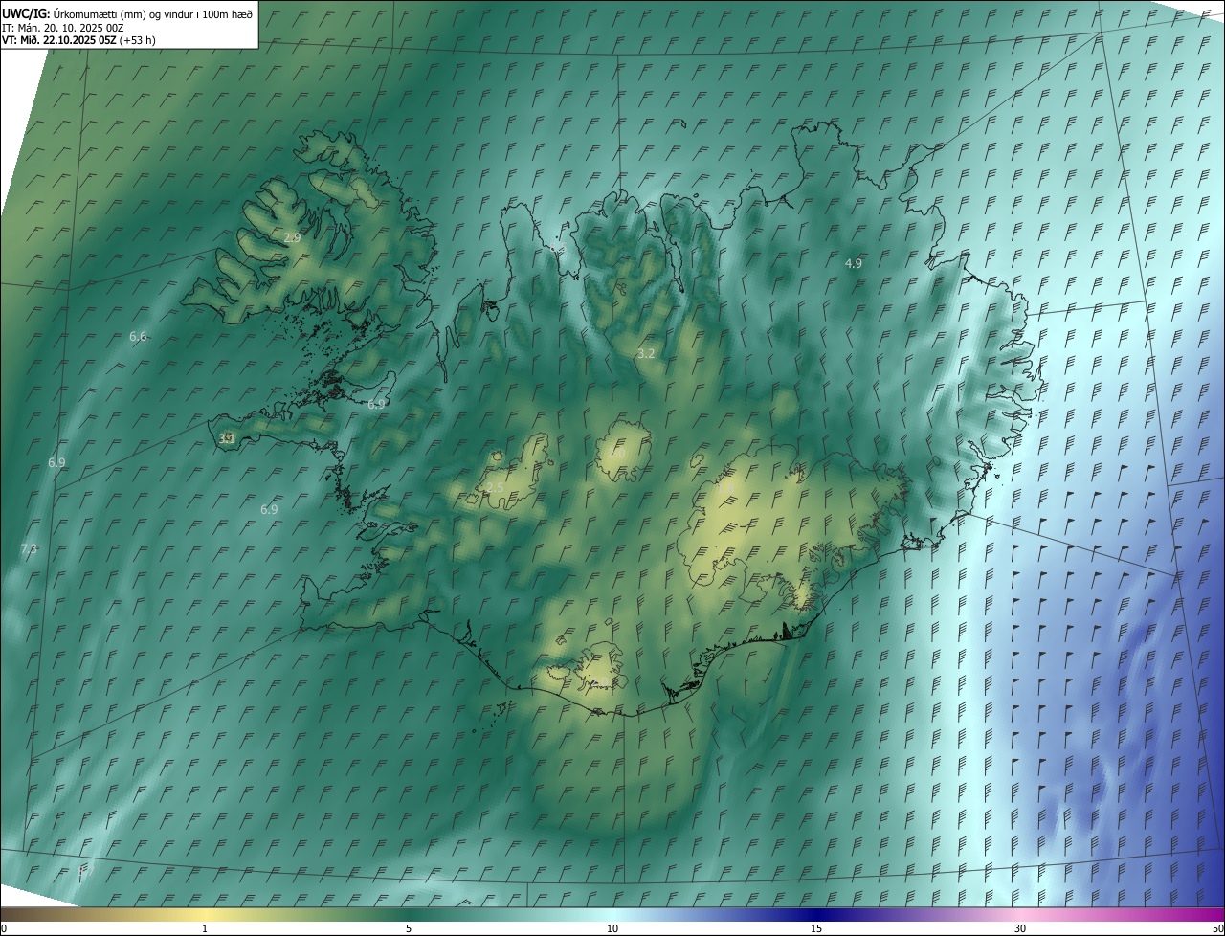
Task: Click the 2.5 value on Langjökull glacier
Action: tap(495, 487)
